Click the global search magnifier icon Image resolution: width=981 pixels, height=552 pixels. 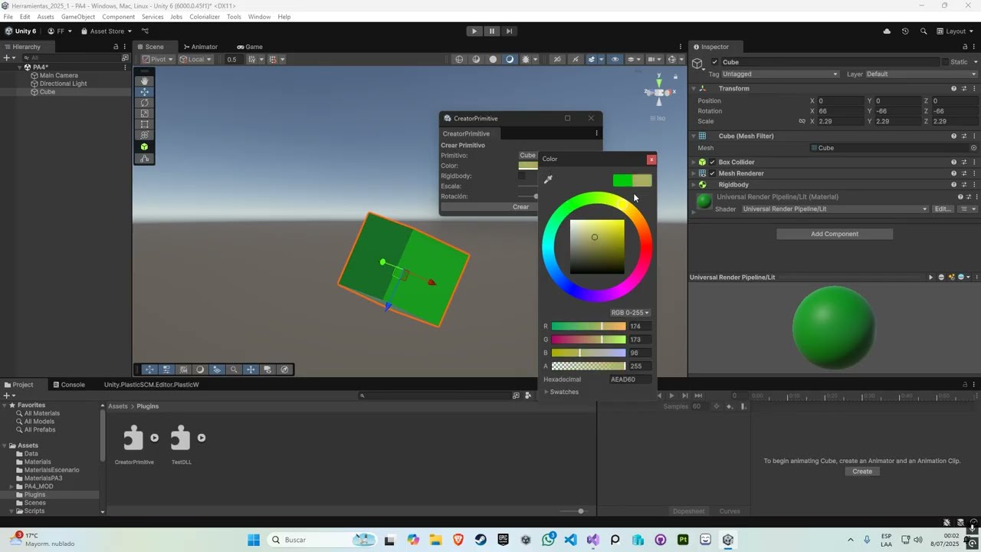(x=924, y=31)
